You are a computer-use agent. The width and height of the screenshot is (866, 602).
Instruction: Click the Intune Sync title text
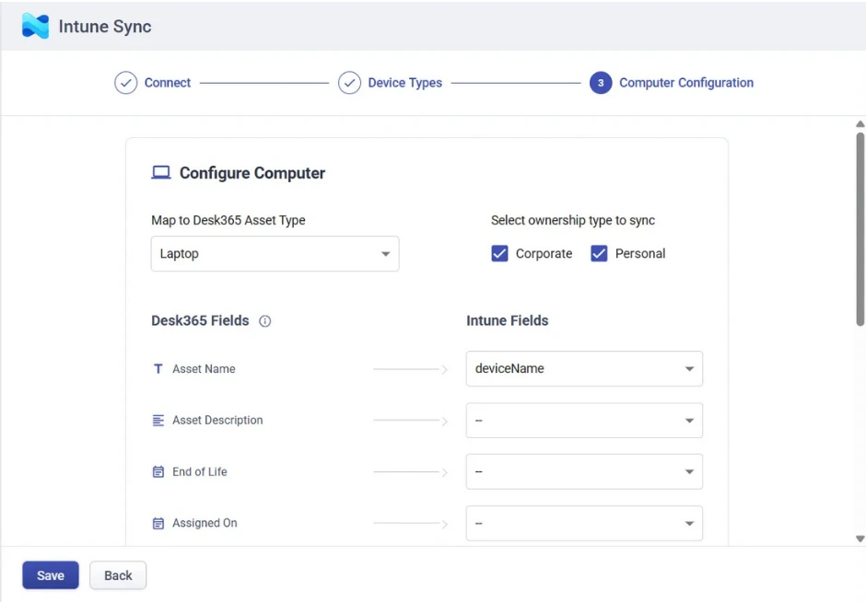point(105,27)
